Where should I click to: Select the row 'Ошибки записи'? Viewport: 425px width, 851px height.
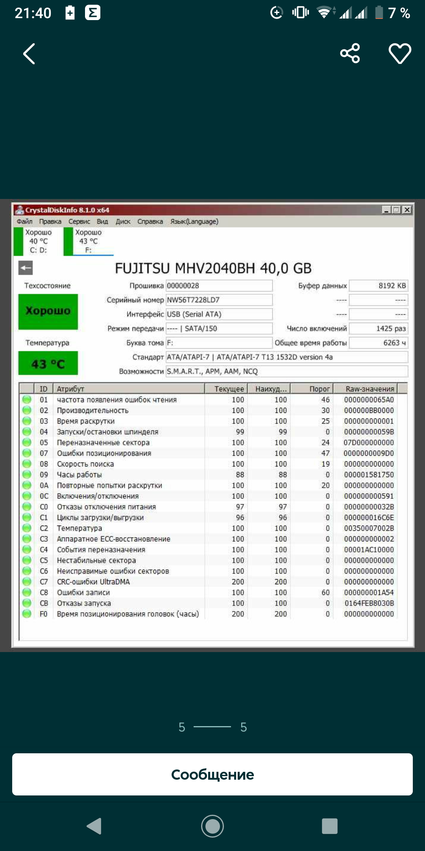pyautogui.click(x=209, y=592)
